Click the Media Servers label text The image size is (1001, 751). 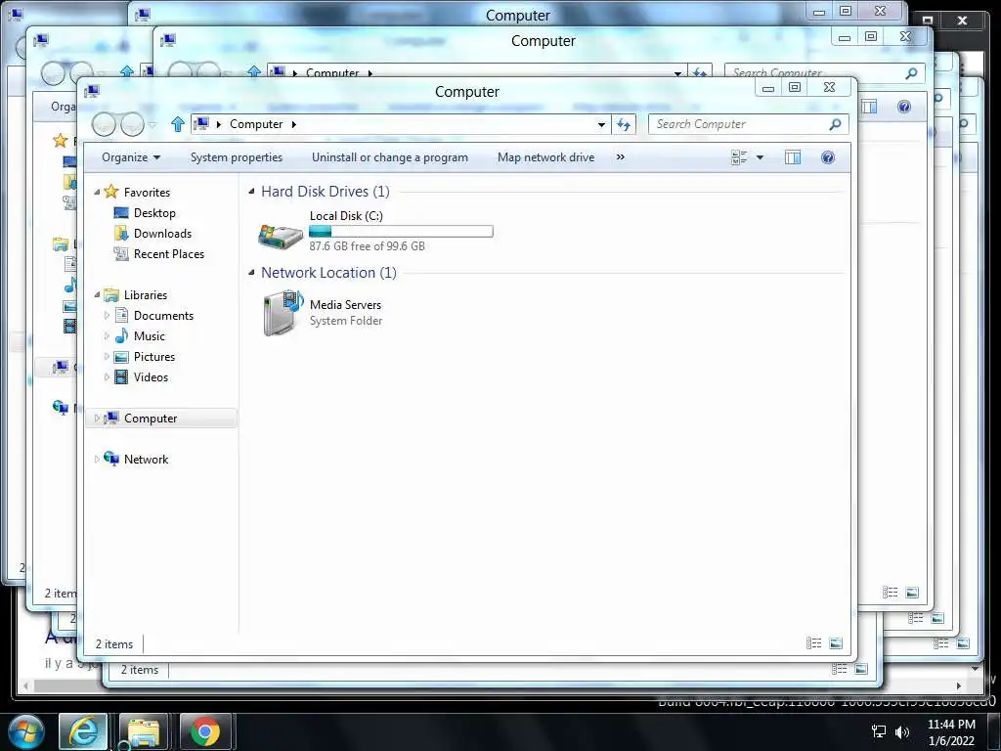[x=345, y=305]
